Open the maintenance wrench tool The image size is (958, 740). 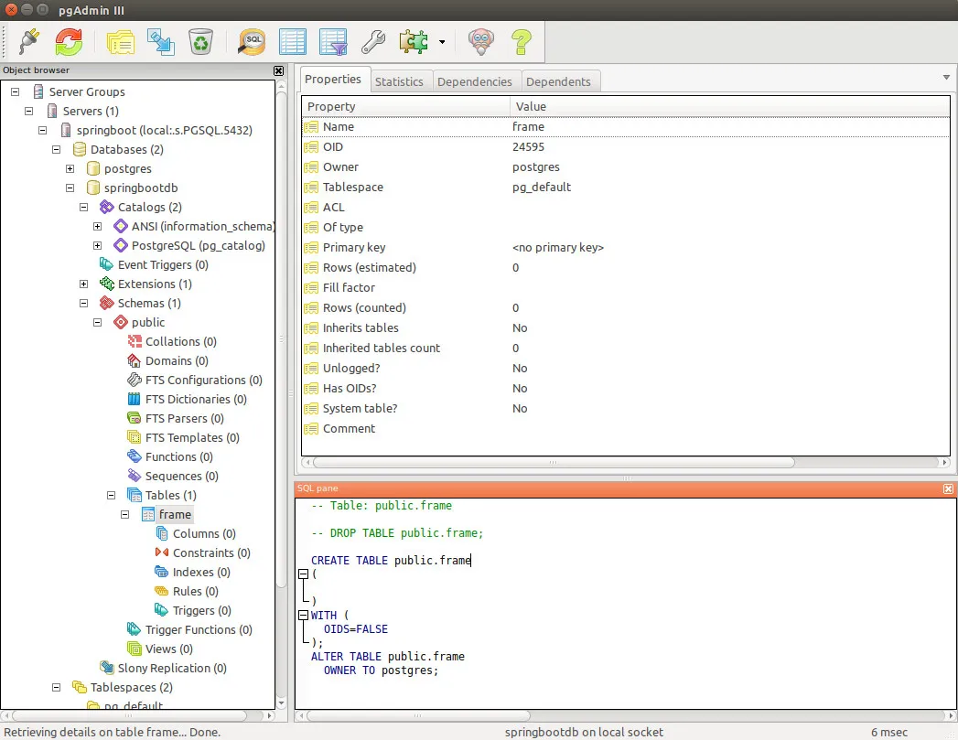(372, 41)
